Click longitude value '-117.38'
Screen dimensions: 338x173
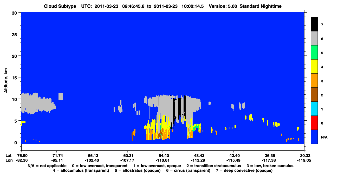(x=269, y=160)
